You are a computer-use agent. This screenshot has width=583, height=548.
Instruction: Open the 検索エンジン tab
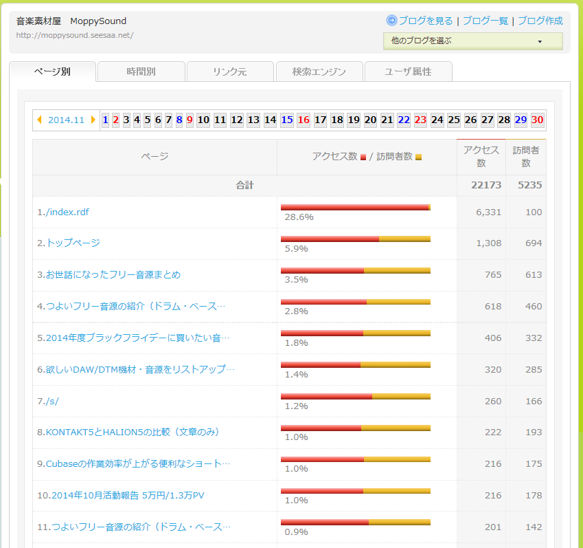coord(319,72)
